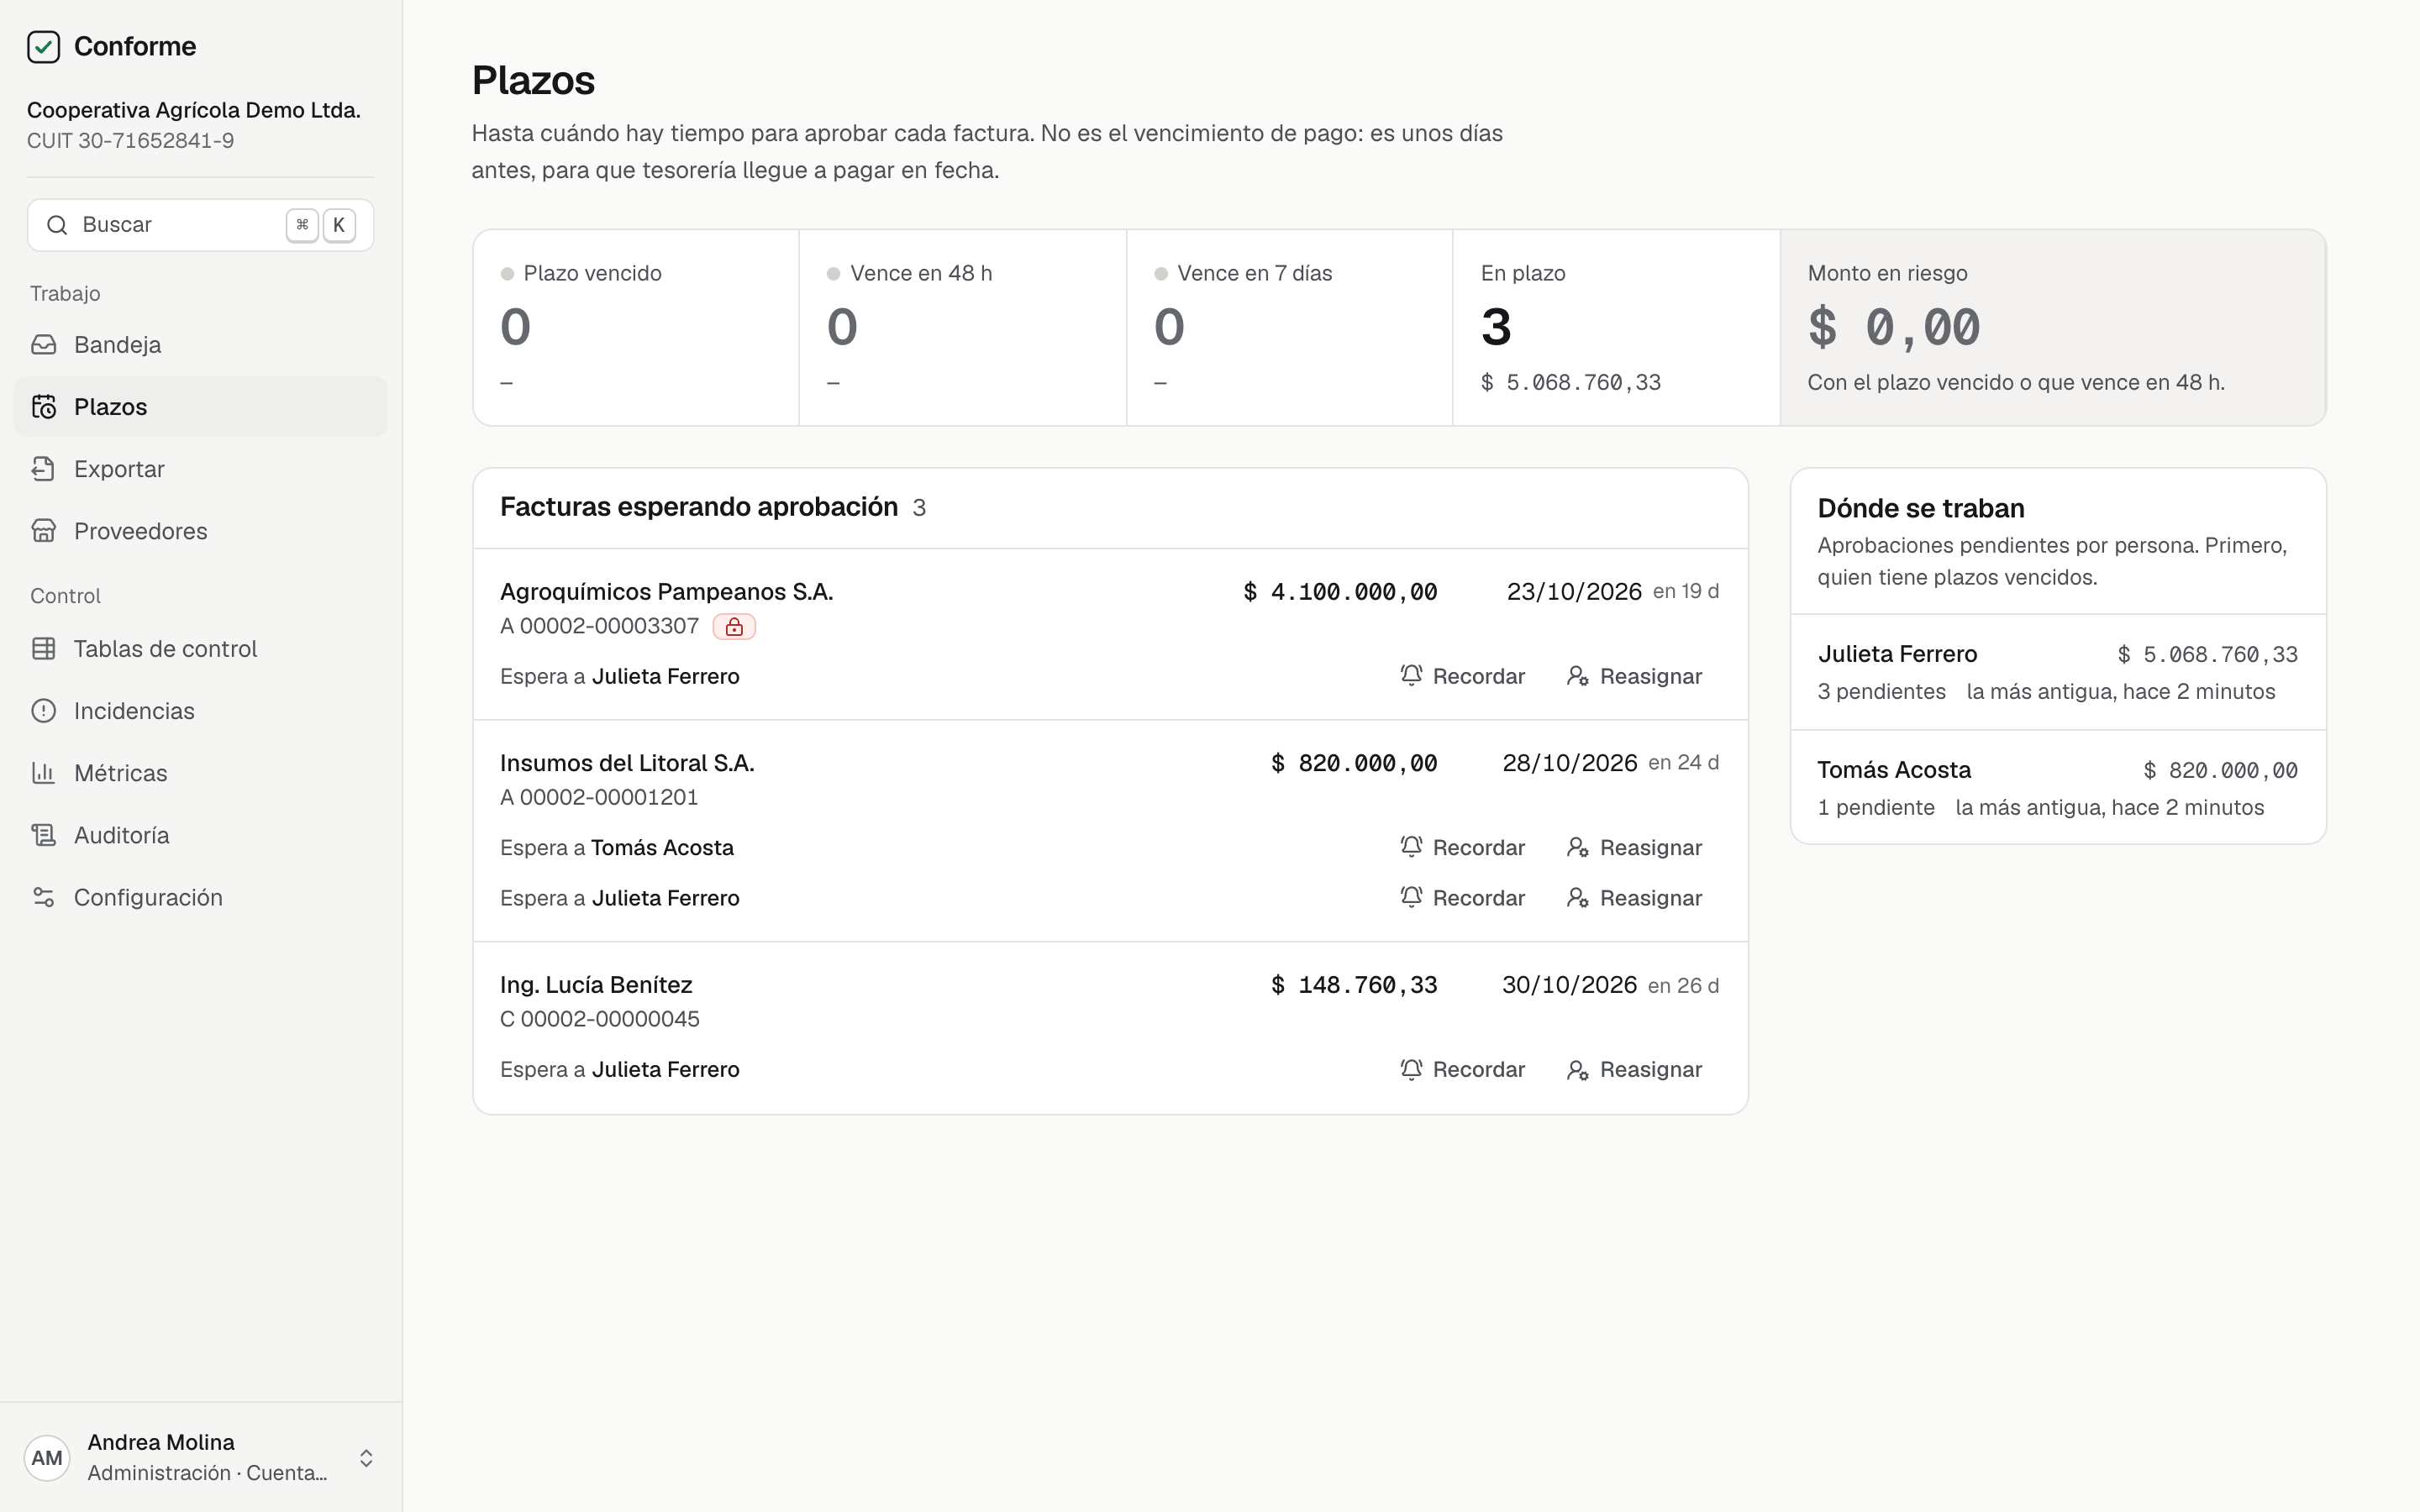Click the Conforme checkmark logo icon
Viewport: 2420px width, 1512px height.
tap(43, 47)
